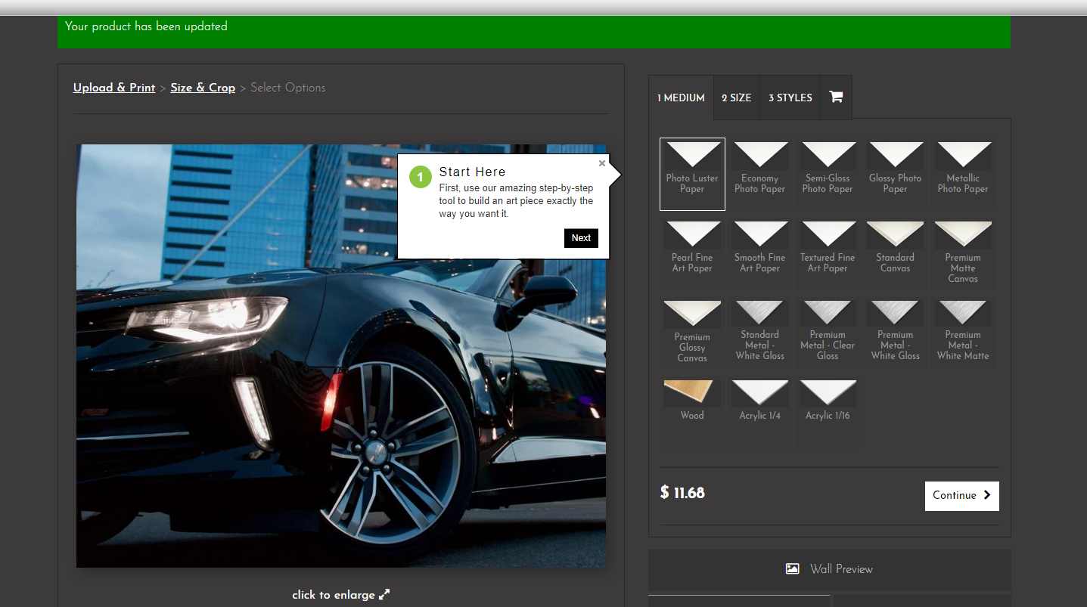Open the shopping cart tab icon

point(836,97)
